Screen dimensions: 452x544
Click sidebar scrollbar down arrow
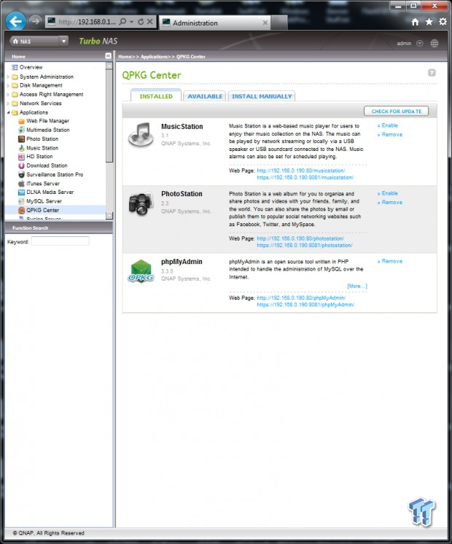pos(109,215)
